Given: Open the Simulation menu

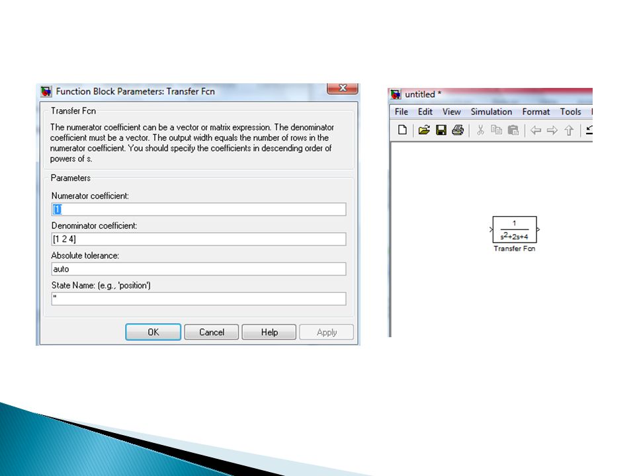Looking at the screenshot, I should click(x=491, y=112).
